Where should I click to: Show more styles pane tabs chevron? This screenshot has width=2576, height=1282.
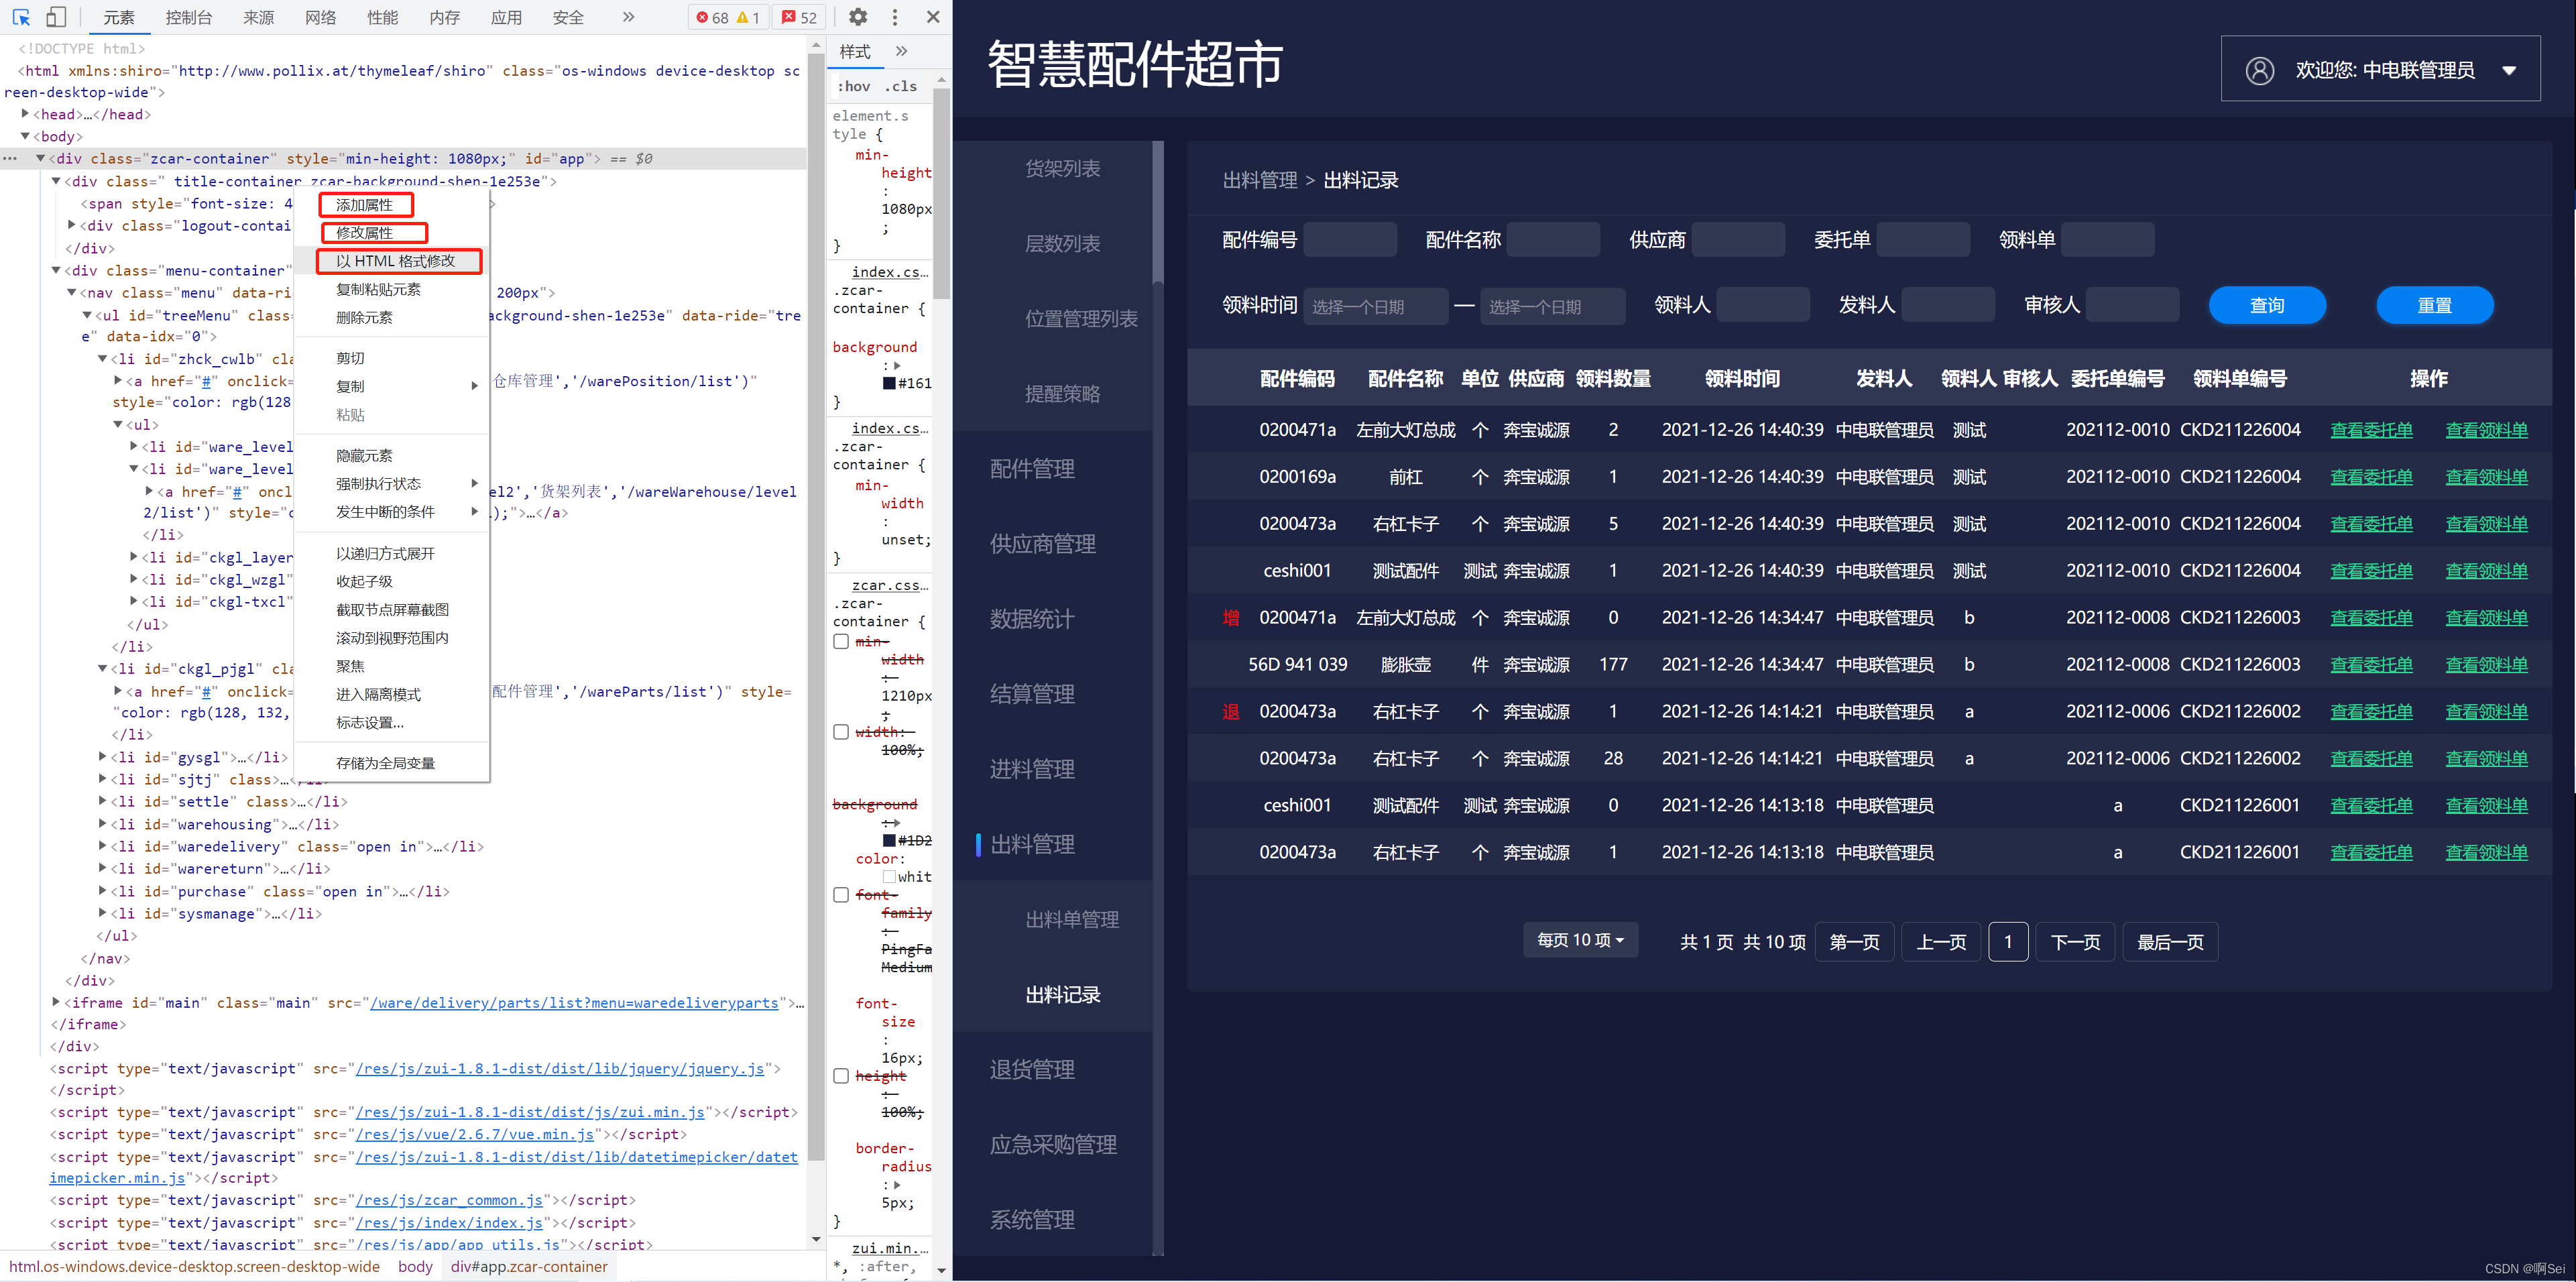[x=901, y=51]
